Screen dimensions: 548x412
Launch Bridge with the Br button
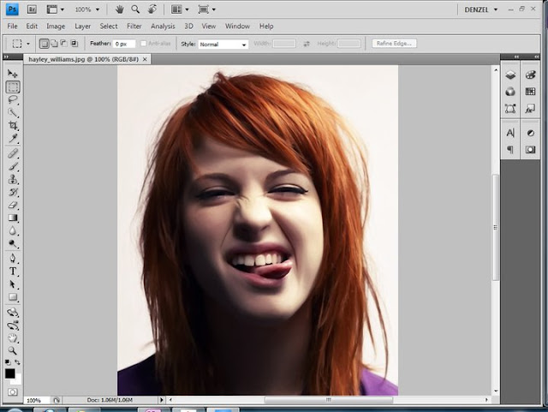pos(32,9)
